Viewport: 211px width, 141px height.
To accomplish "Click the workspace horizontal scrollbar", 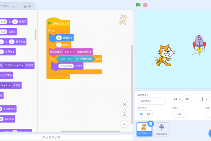I will tap(91, 131).
